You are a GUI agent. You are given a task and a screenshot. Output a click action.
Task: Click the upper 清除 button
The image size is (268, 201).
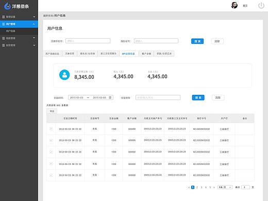click(217, 41)
